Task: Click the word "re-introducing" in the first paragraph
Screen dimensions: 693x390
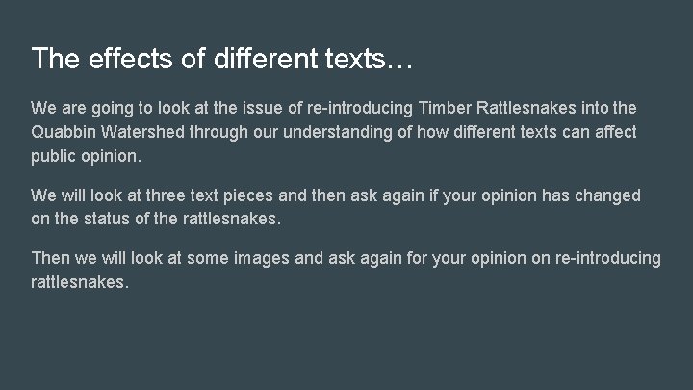Action: [360, 108]
